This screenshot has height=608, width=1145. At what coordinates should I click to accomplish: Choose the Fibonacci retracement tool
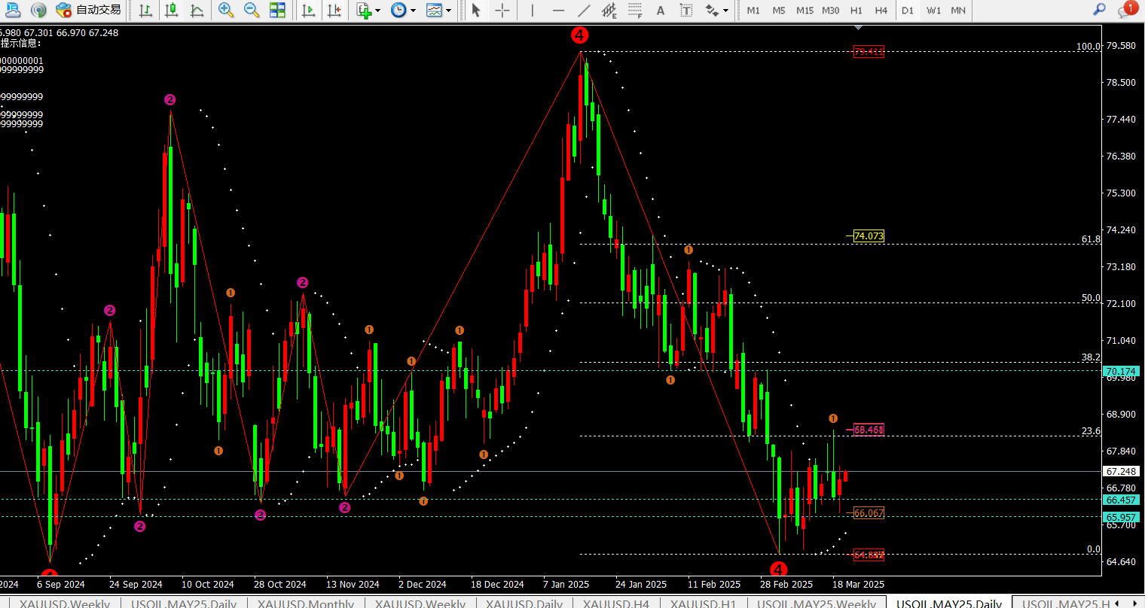tap(635, 11)
